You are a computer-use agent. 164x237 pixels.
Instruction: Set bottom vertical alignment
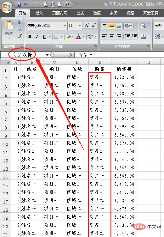tap(119, 26)
